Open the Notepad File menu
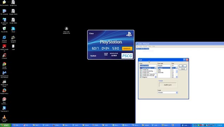The image size is (224, 127). click(137, 46)
